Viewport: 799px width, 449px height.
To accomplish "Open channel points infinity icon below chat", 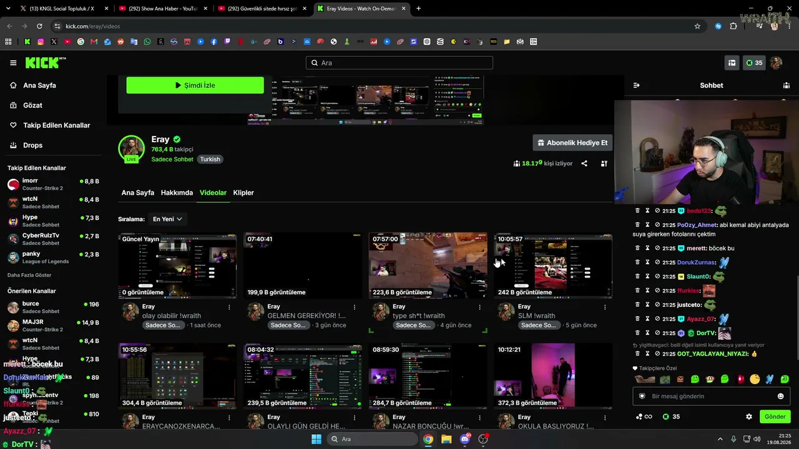I will pyautogui.click(x=644, y=417).
